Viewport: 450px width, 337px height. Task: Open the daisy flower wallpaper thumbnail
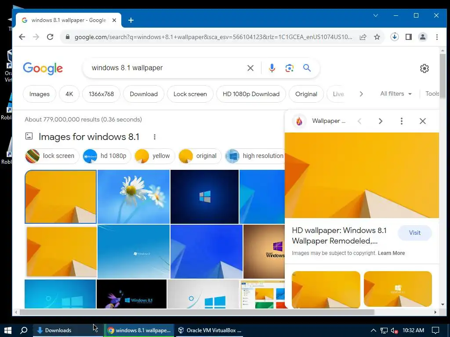134,197
